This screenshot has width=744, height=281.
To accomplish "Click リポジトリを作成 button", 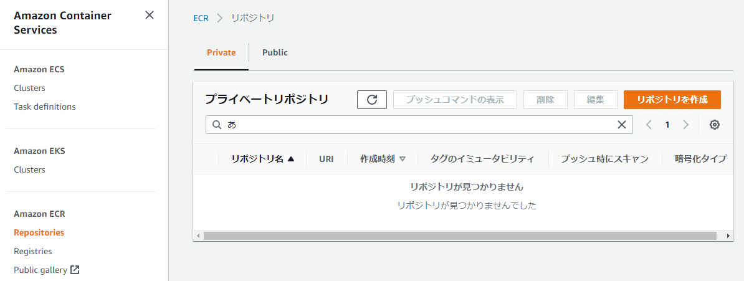I will [x=672, y=100].
